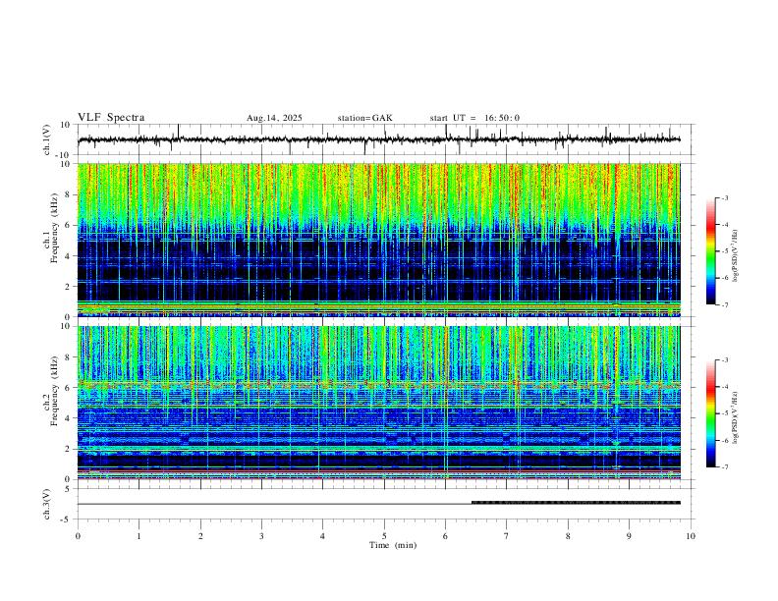This screenshot has height=601, width=778.
Task: Click the "ch.3(V)" axis label
Action: tap(47, 505)
